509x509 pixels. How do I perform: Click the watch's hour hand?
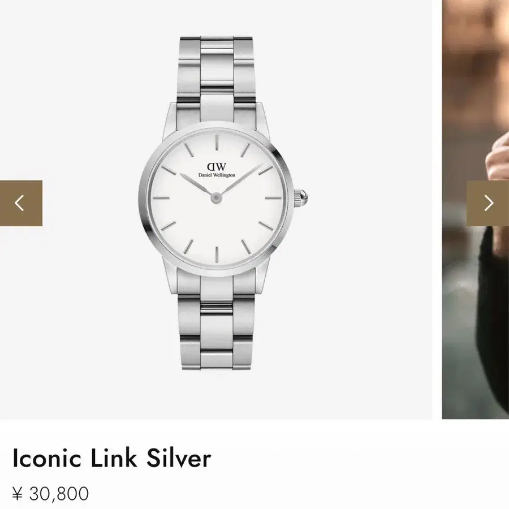[x=197, y=185]
